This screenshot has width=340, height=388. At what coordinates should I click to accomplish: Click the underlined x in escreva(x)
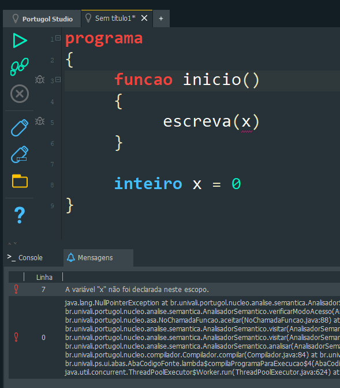(x=246, y=122)
